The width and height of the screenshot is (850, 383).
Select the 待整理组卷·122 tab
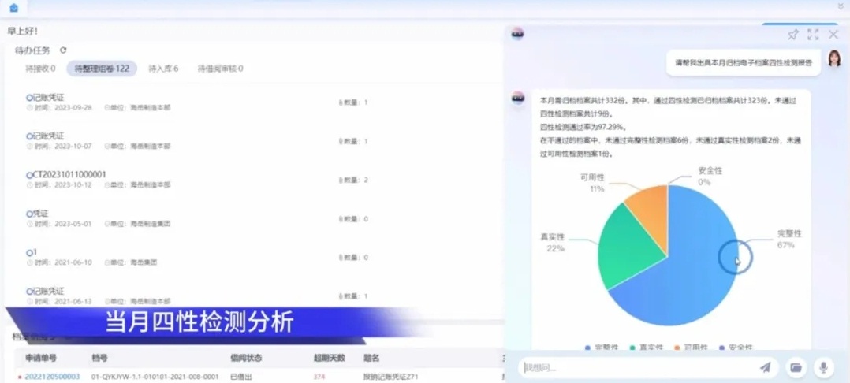point(102,69)
